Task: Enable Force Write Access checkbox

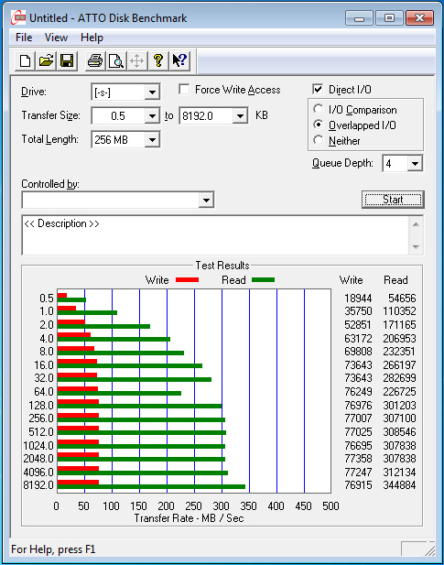Action: tap(184, 89)
